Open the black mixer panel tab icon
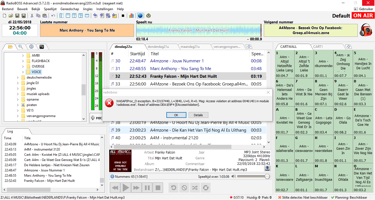Screen dimensions: 375x200 (42, 47)
